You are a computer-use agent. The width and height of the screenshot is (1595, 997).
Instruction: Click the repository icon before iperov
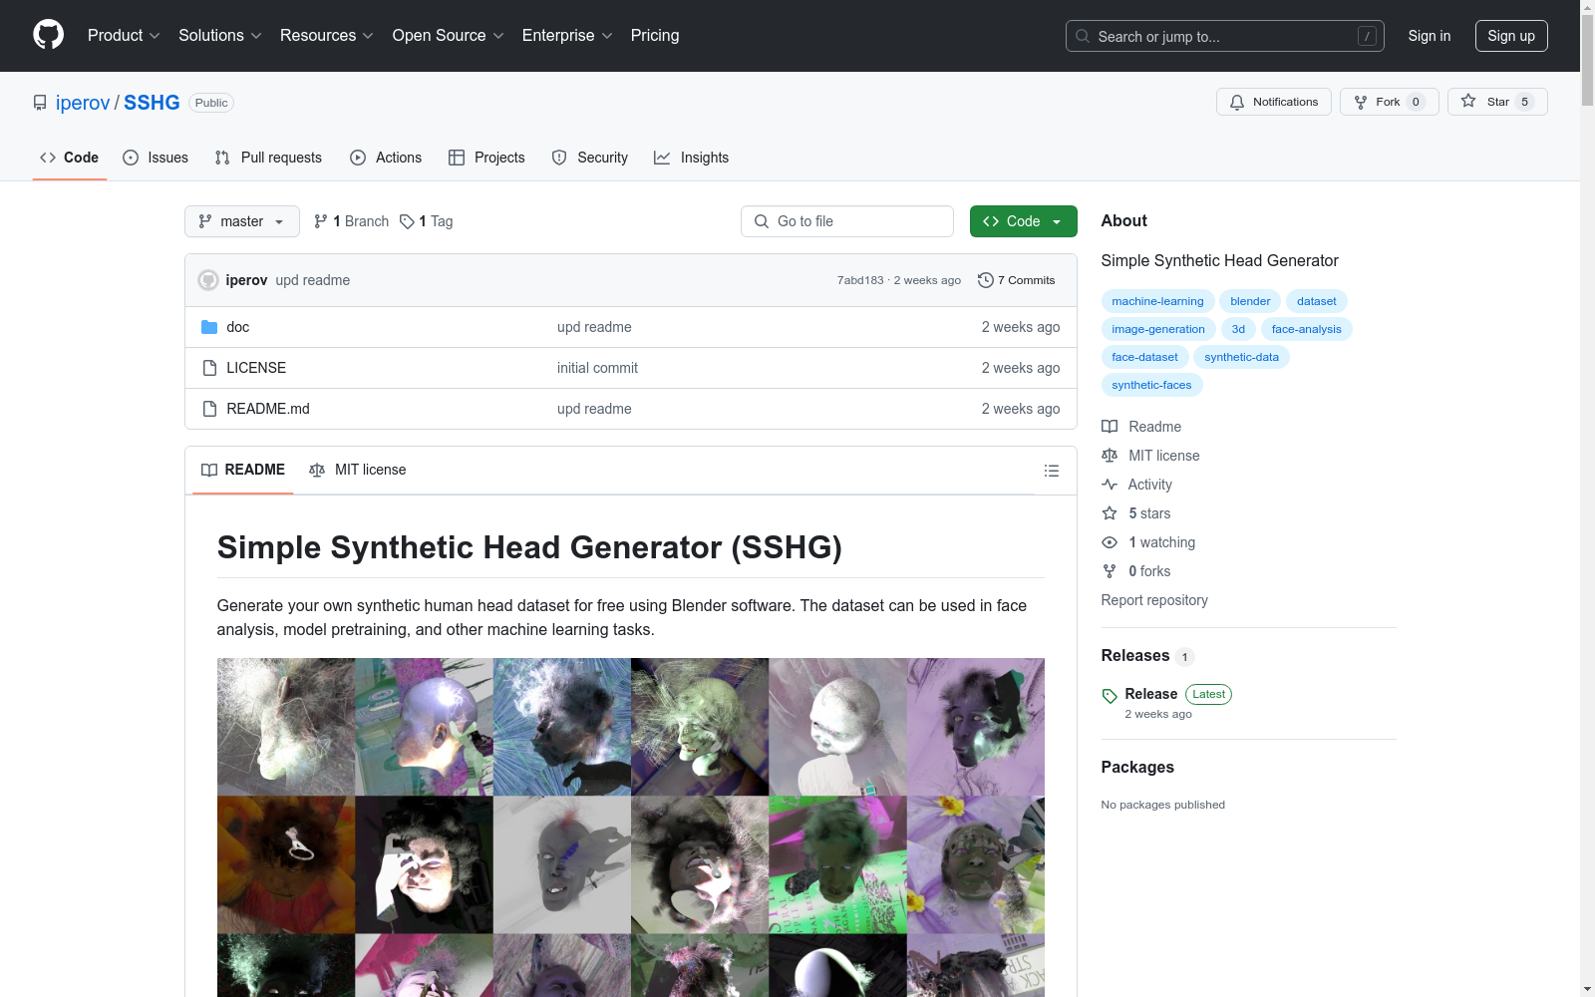[x=40, y=103]
